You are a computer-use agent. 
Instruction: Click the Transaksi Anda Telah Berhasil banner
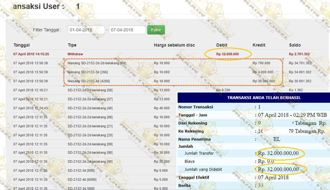click(264, 98)
